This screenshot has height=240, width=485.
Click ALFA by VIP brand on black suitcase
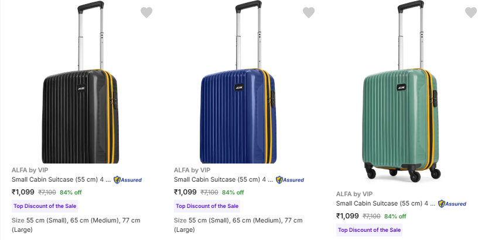pyautogui.click(x=30, y=170)
